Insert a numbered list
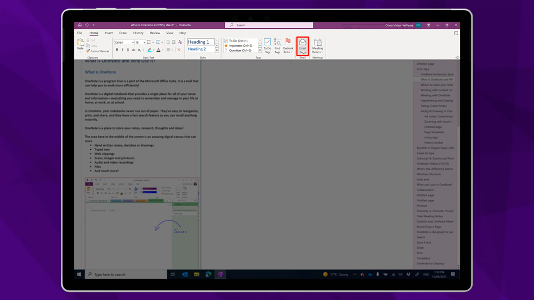This screenshot has width=534, height=300. [158, 42]
